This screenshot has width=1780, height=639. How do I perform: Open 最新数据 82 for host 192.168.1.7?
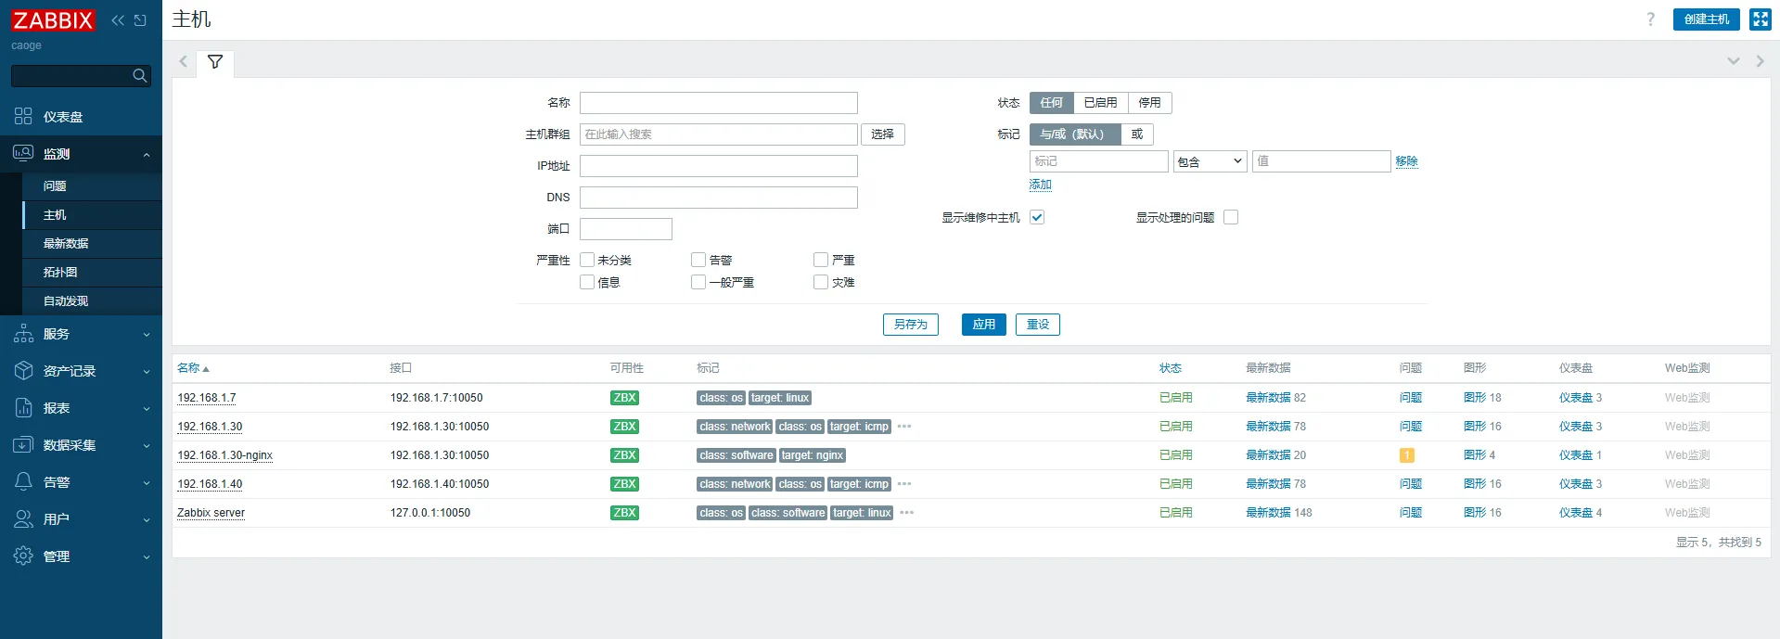pos(1275,398)
